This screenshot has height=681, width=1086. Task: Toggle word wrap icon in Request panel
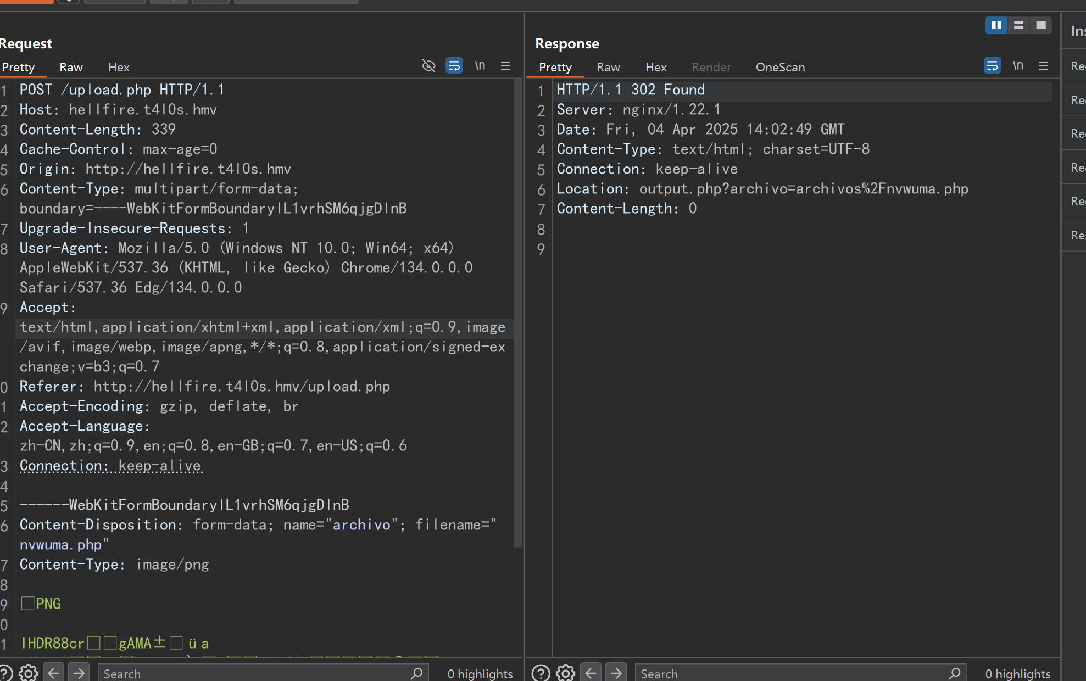454,66
